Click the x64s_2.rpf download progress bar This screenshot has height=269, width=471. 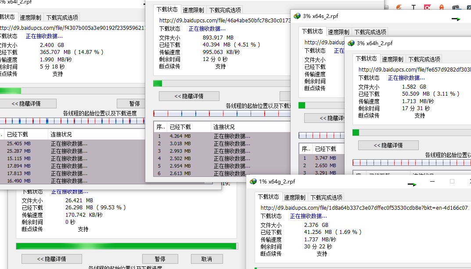pyautogui.click(x=321, y=105)
